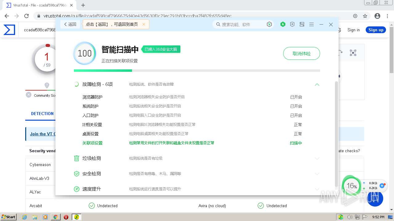Viewport: 394px width, 221px height.
Task: Click the 360 tray icon
Action: pos(341,217)
